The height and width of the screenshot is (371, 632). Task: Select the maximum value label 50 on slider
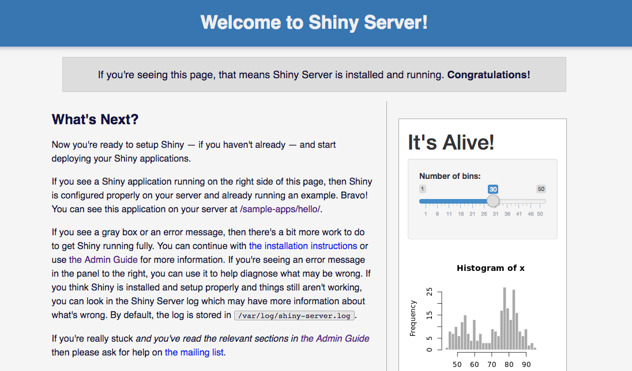[541, 189]
